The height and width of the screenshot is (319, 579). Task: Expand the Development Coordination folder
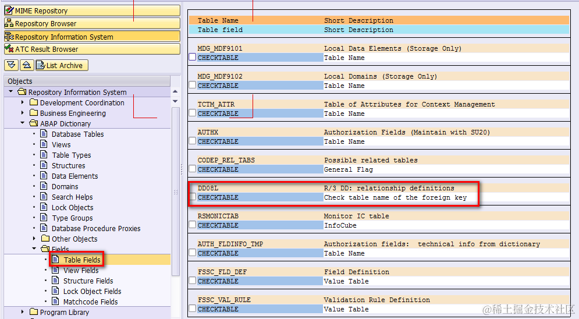click(23, 102)
